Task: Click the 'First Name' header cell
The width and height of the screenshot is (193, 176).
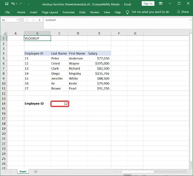Action: pyautogui.click(x=78, y=53)
